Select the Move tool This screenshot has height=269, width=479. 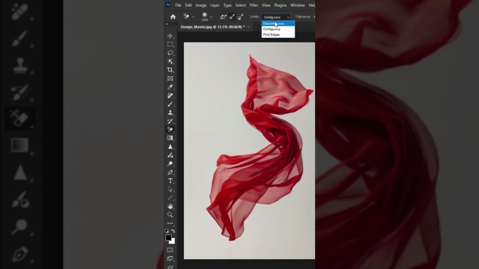coord(170,36)
